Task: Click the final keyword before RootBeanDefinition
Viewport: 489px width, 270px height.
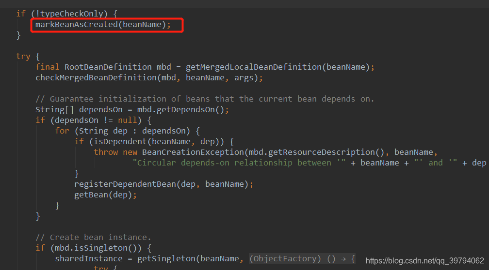Action: tap(48, 67)
